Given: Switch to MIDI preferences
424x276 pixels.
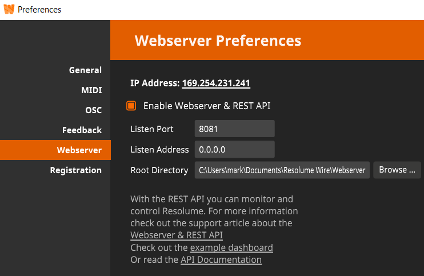Looking at the screenshot, I should (x=91, y=90).
